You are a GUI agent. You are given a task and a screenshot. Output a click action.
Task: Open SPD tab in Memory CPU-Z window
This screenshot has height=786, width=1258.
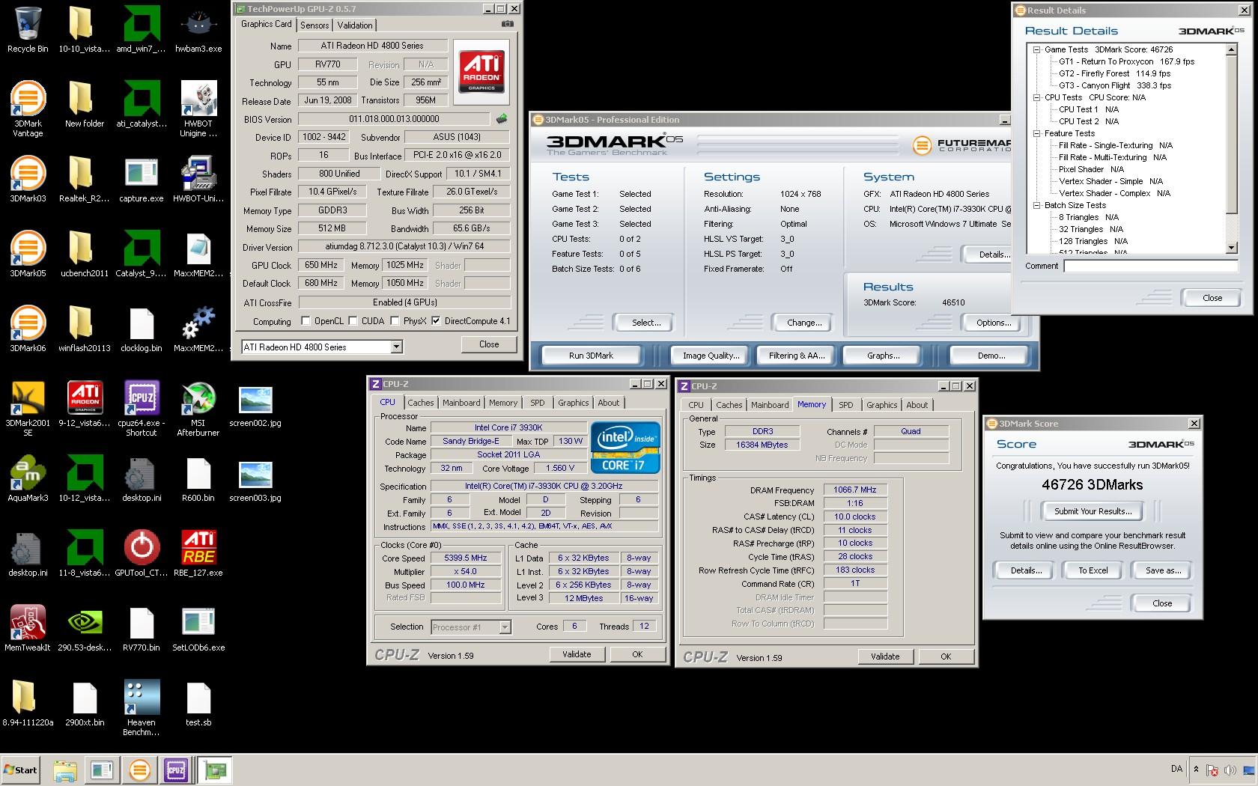pyautogui.click(x=845, y=405)
